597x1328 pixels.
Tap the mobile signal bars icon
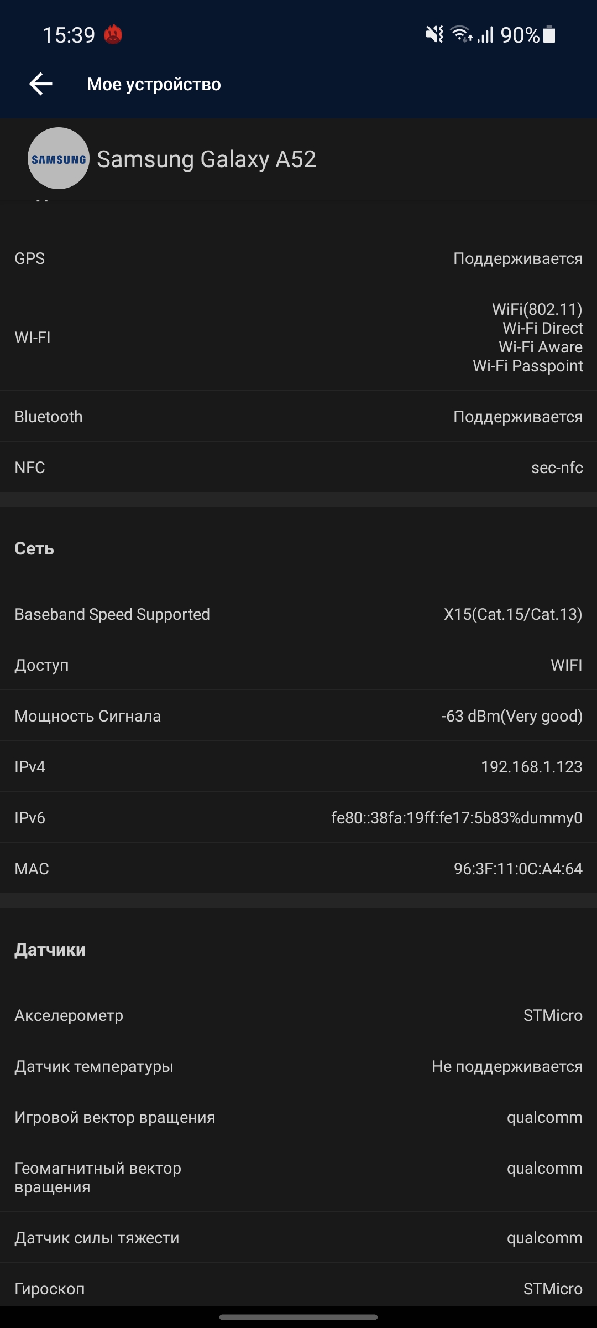click(x=485, y=35)
